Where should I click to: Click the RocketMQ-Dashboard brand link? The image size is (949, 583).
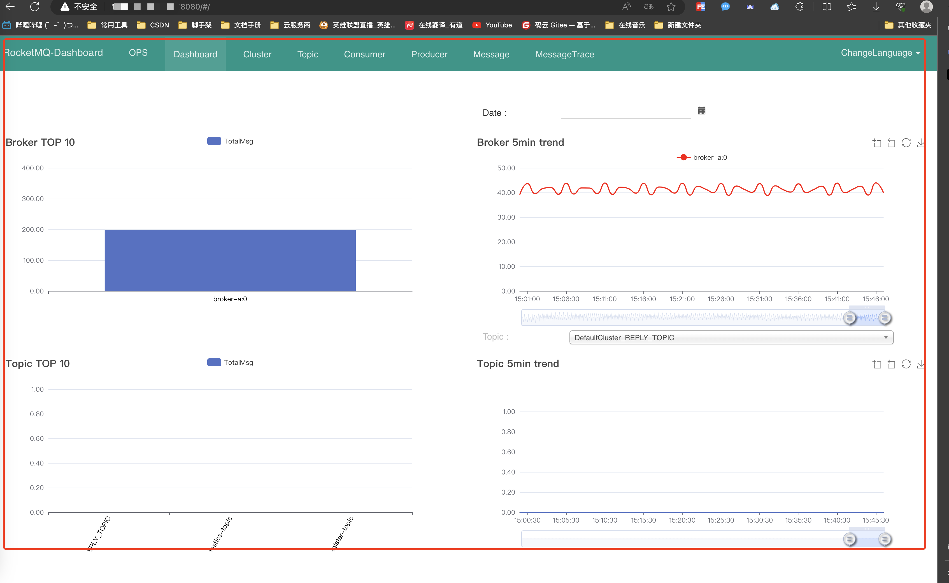pyautogui.click(x=54, y=53)
